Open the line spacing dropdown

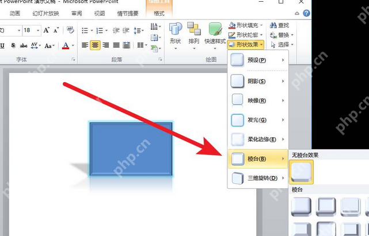pos(139,30)
